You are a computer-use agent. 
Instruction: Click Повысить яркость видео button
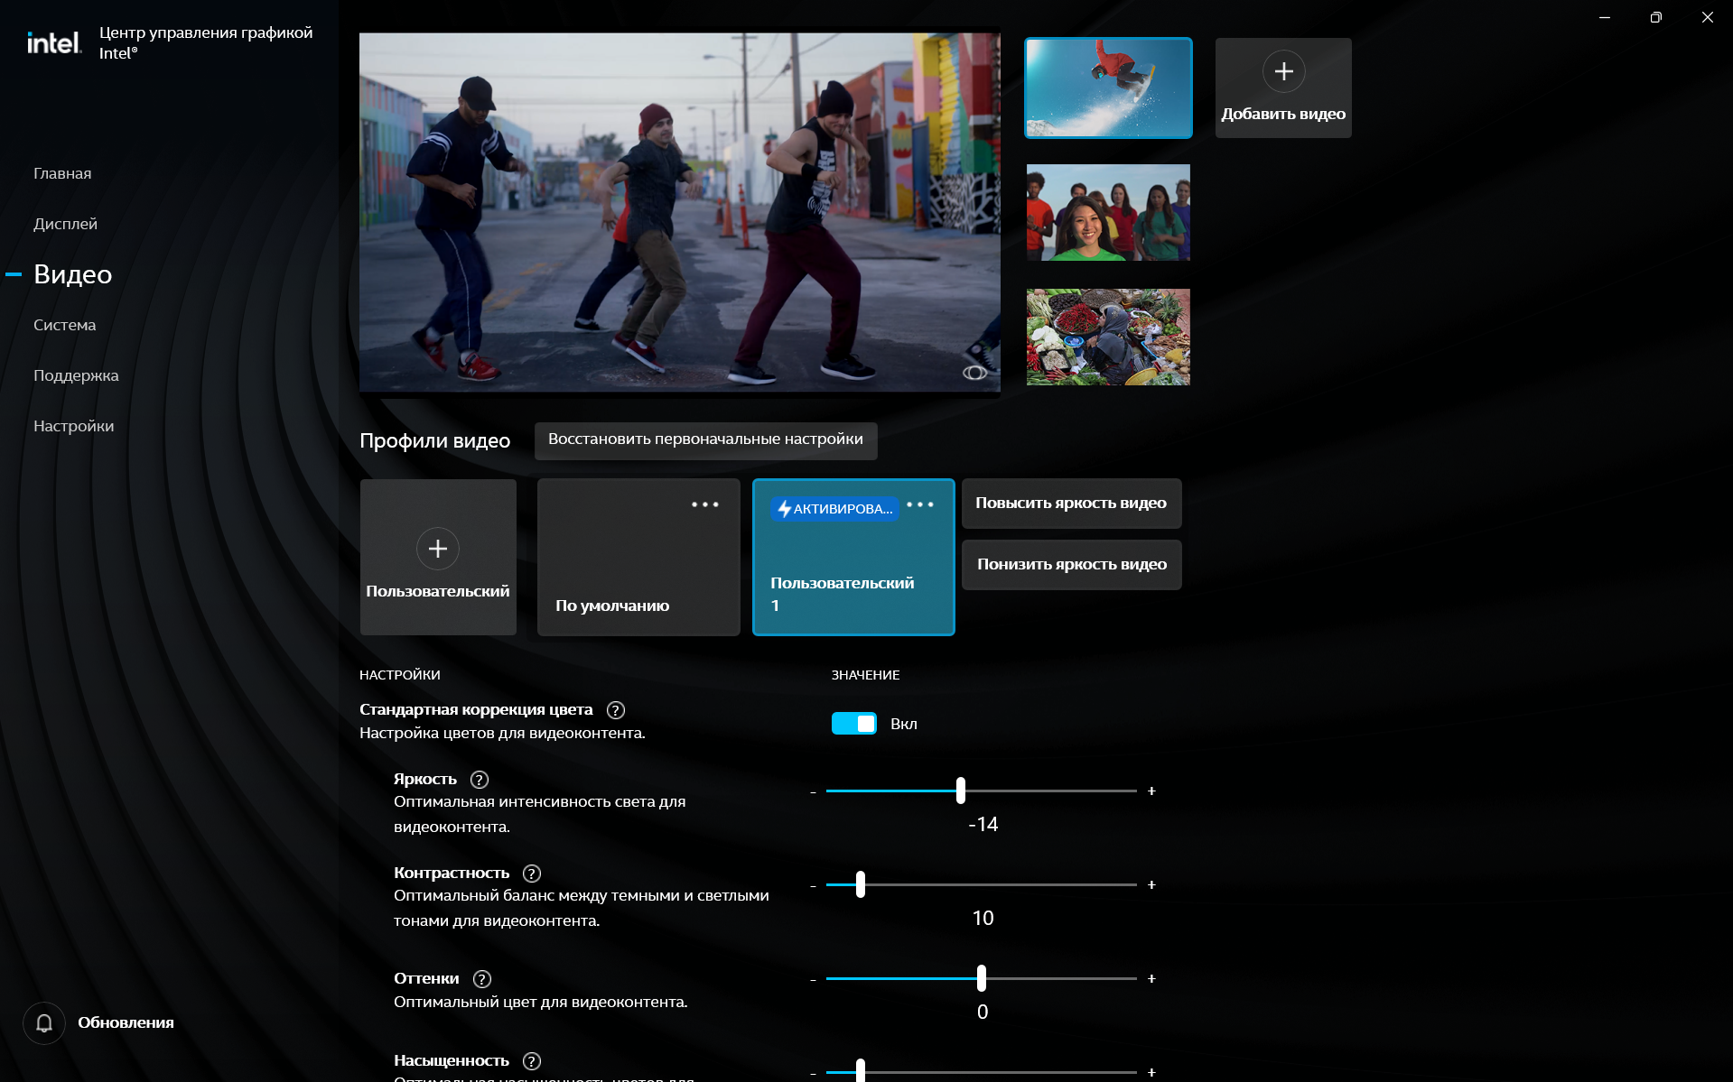1071,504
